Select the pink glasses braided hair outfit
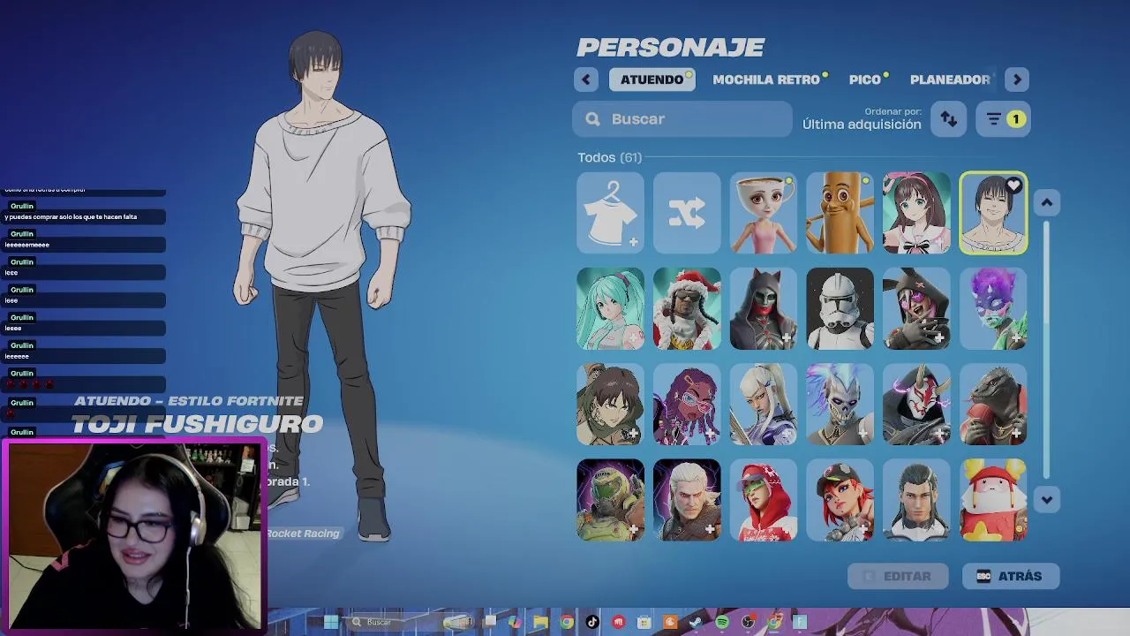Image resolution: width=1130 pixels, height=636 pixels. pyautogui.click(x=687, y=405)
